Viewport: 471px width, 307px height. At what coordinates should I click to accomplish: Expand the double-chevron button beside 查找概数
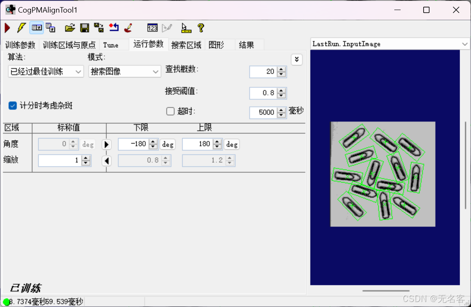click(297, 59)
